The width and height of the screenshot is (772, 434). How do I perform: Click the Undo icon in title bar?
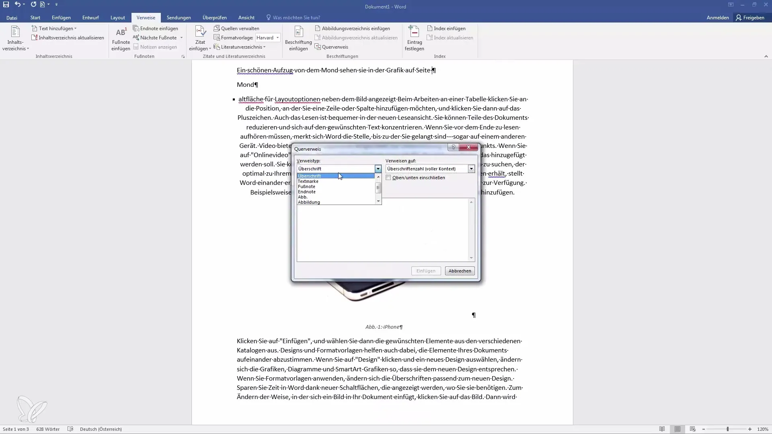17,4
